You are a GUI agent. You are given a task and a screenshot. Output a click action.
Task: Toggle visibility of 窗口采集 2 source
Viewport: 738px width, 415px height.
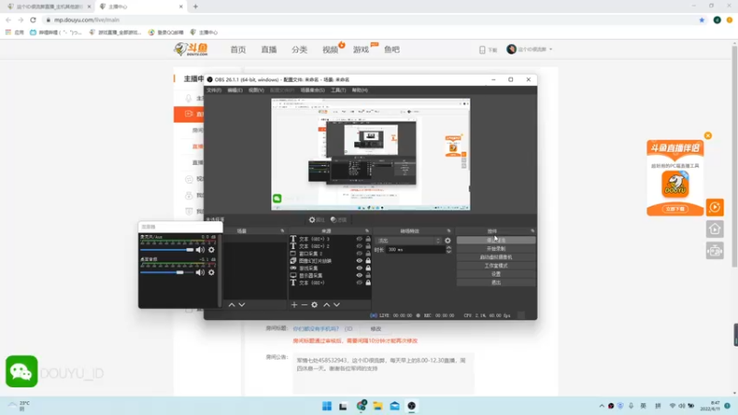click(360, 254)
